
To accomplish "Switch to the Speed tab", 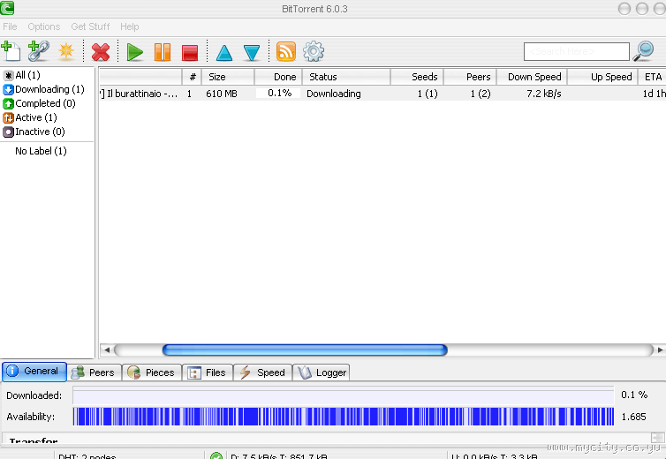I will pos(262,372).
